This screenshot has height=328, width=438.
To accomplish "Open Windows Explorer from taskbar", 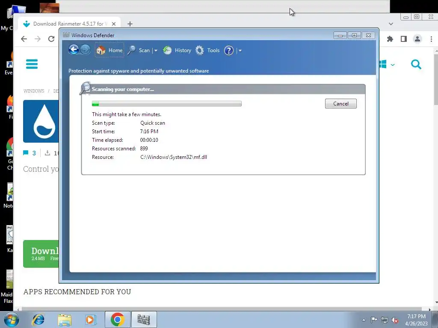I will [x=65, y=319].
